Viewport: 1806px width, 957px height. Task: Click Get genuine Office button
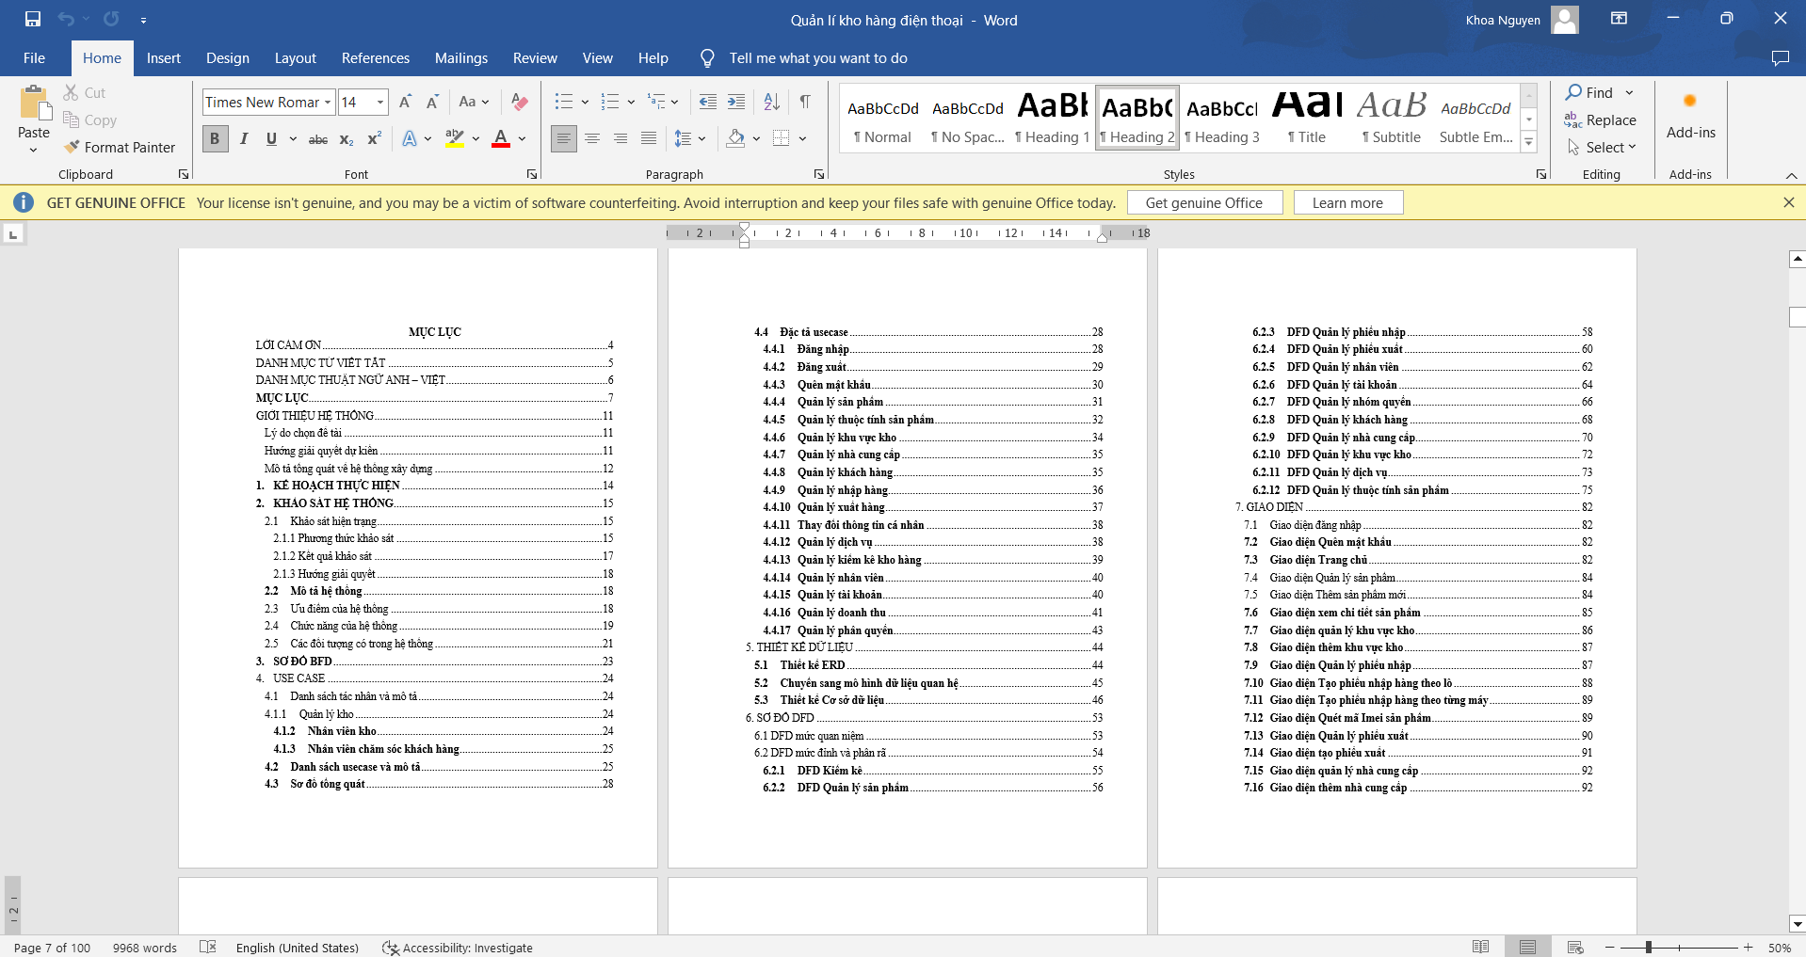tap(1203, 202)
